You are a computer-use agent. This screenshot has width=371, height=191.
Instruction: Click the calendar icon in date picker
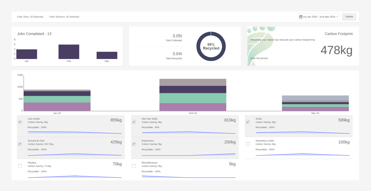pos(301,17)
